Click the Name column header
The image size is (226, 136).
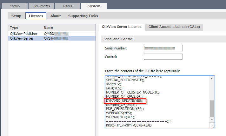[49, 28]
